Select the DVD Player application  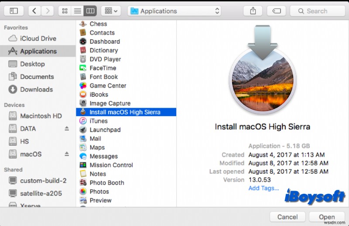point(126,59)
